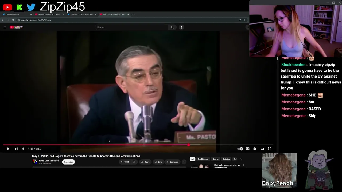Close the Starr on X tab

(x=96, y=14)
